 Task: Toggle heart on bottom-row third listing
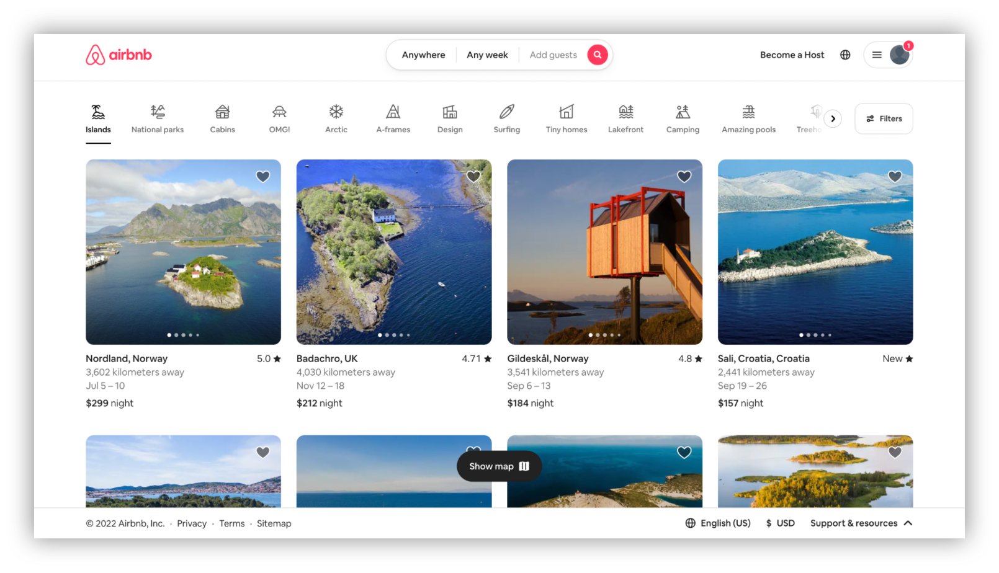(x=684, y=453)
